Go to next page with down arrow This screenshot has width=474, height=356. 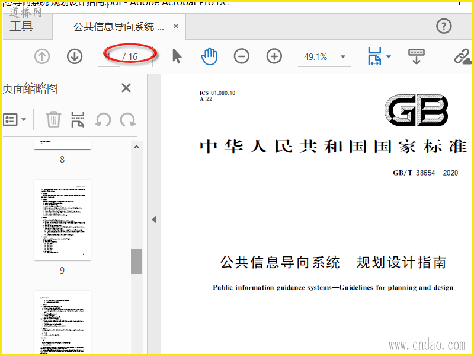tap(75, 56)
